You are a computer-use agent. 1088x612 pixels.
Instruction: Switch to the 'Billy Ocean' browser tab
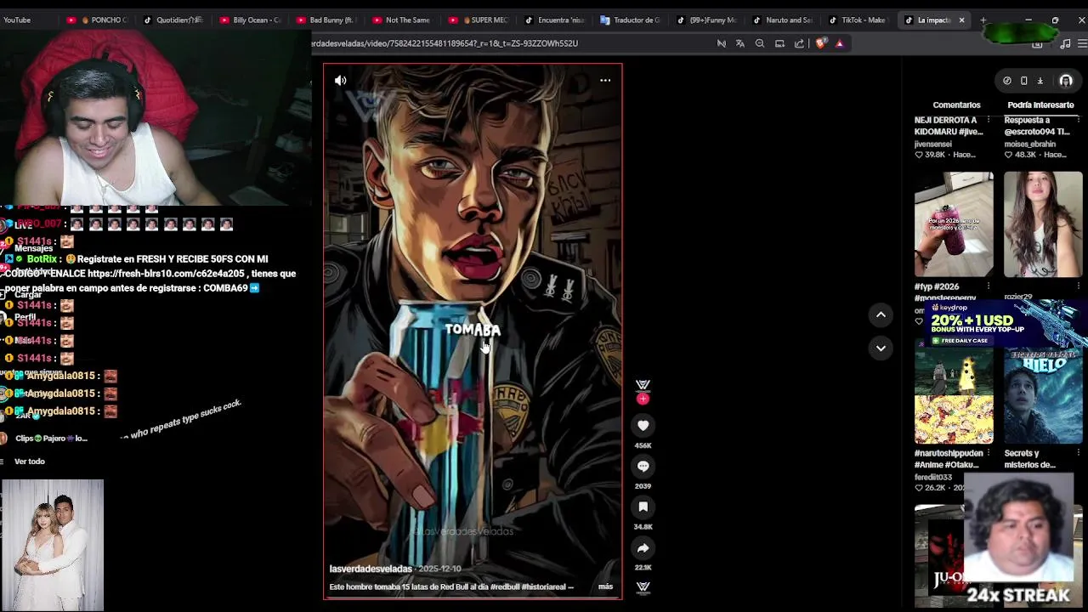tap(250, 20)
